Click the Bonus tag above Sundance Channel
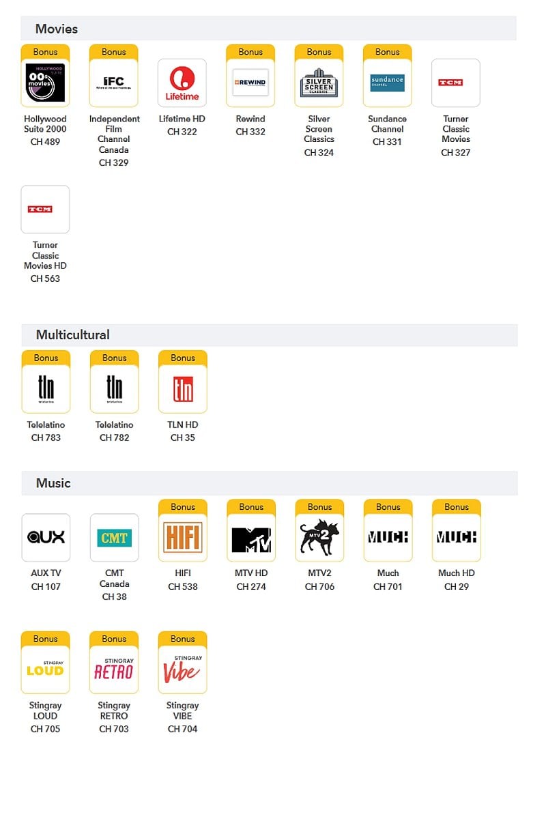 [387, 52]
